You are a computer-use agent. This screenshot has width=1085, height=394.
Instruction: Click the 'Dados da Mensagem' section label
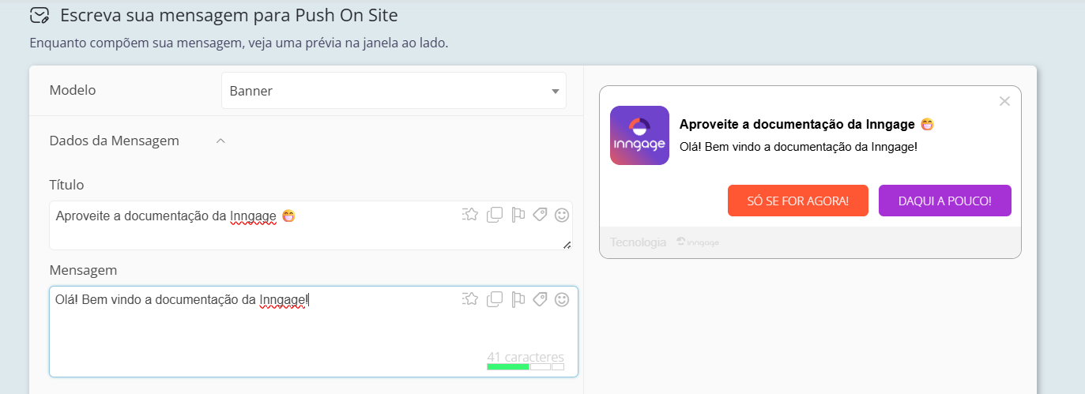point(115,141)
